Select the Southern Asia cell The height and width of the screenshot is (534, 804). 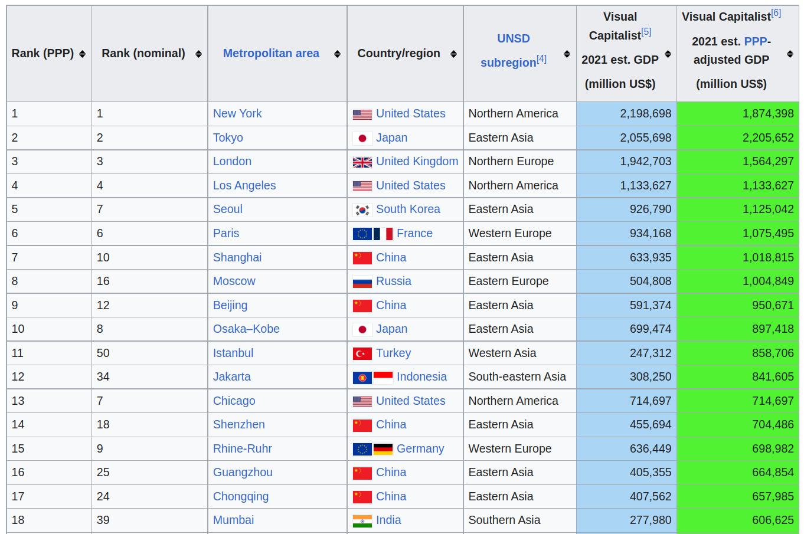(519, 520)
